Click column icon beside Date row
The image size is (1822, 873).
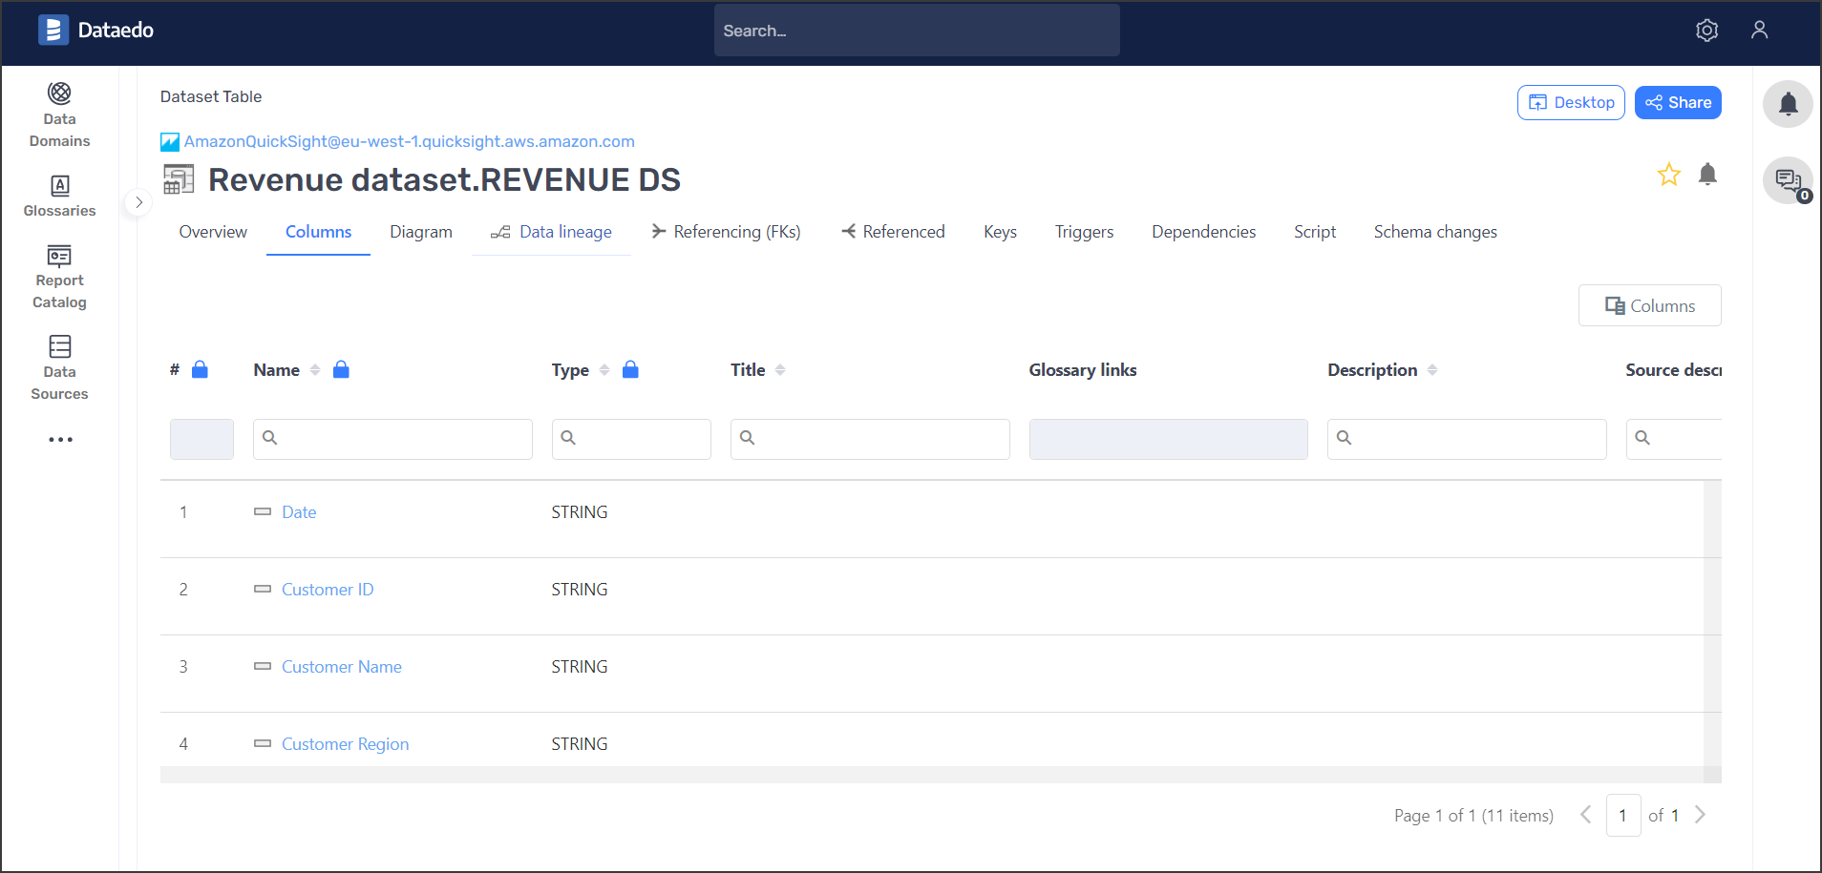pos(263,512)
